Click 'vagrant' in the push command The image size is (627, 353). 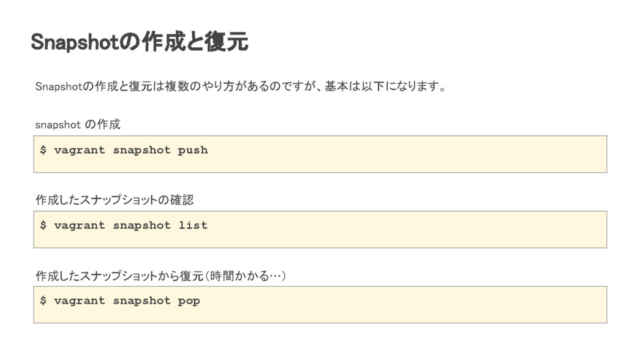tap(80, 151)
